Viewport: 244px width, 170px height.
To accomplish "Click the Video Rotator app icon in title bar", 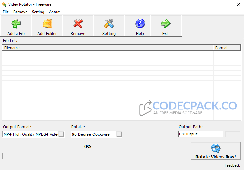I will [x=4, y=4].
